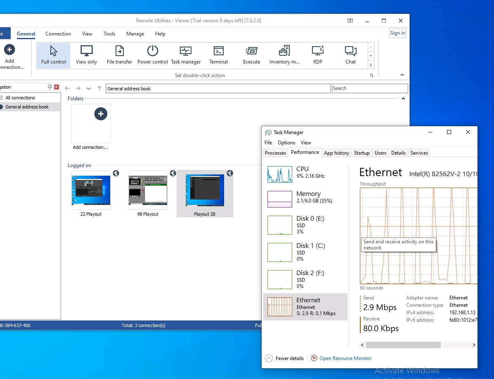The height and width of the screenshot is (379, 494).
Task: Expand the ribbon gallery dropdown
Action: [x=371, y=65]
